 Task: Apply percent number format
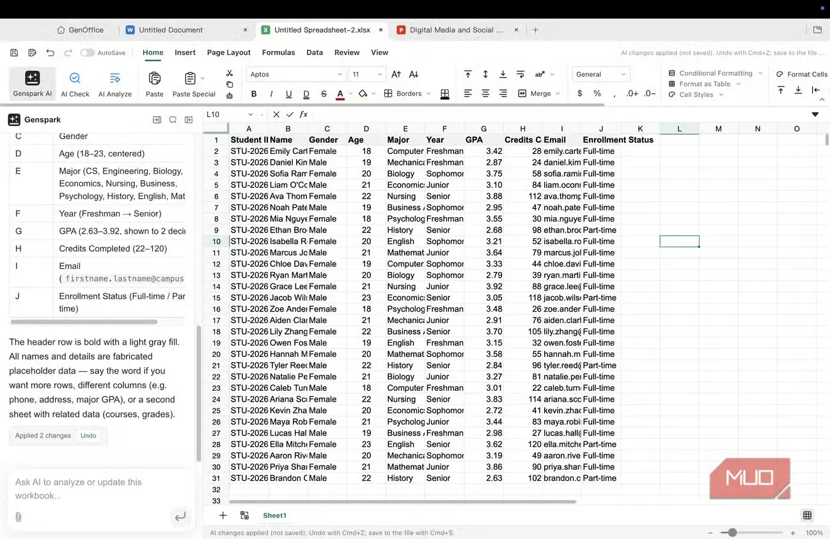pos(597,93)
